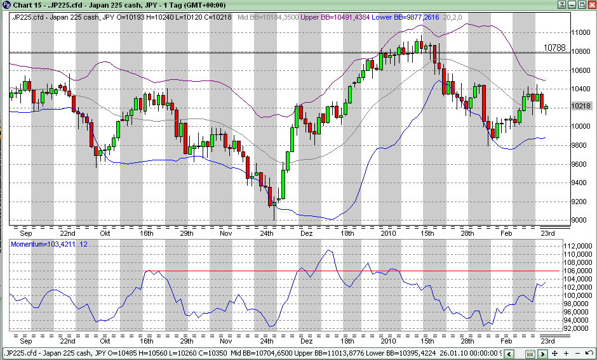Screen dimensions: 597x360
Task: Zoom out with the minus icon
Action: 577,354
